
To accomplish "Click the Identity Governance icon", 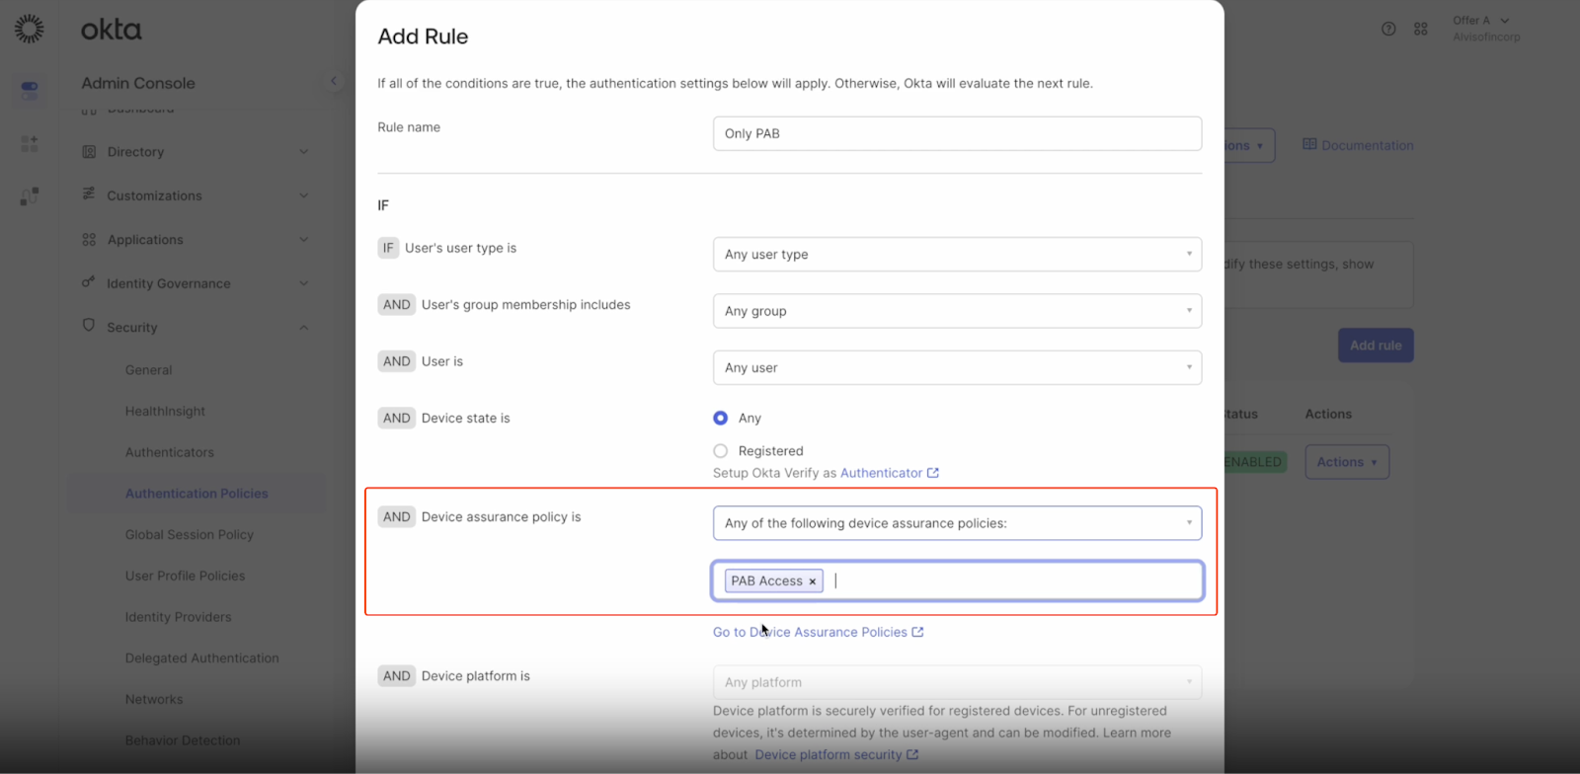I will point(89,282).
